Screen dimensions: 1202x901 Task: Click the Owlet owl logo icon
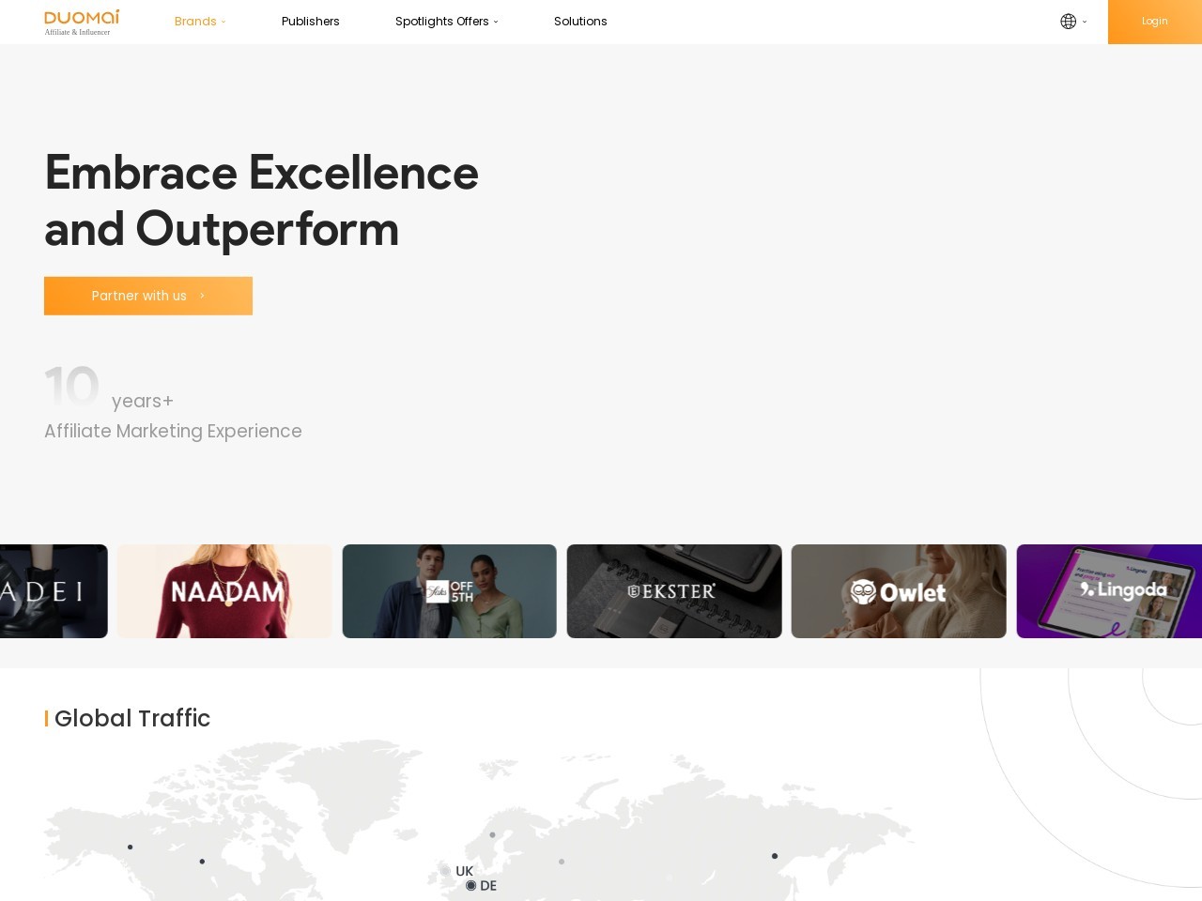point(863,592)
